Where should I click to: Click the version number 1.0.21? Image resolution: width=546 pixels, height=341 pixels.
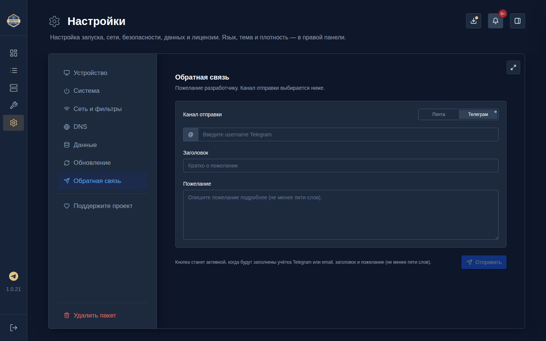point(14,289)
